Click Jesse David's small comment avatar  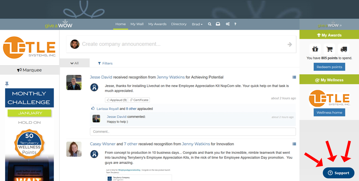click(96, 119)
